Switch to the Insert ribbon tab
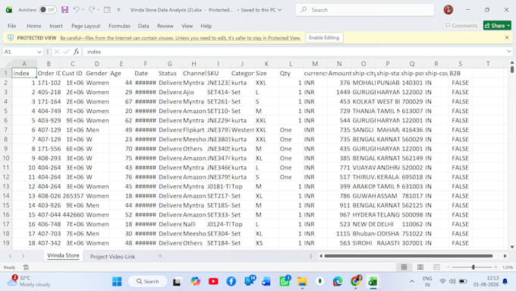This screenshot has height=291, width=516. pos(56,26)
